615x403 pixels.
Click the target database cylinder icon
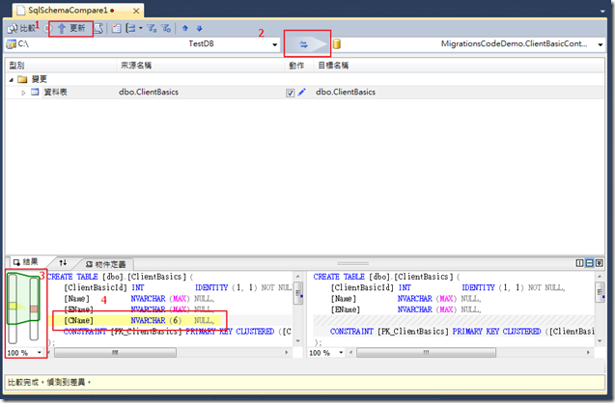(x=337, y=43)
